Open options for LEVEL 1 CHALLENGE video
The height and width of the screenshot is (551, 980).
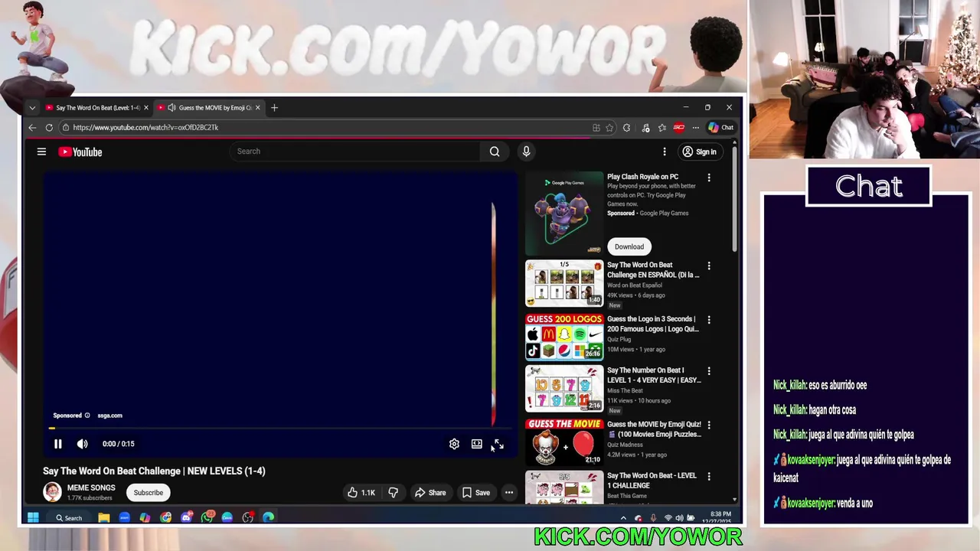click(x=709, y=477)
